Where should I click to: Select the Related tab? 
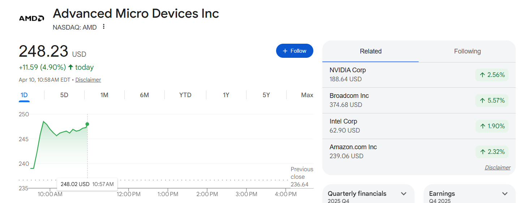[x=370, y=51]
